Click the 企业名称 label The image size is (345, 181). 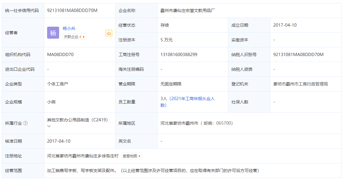click(127, 10)
